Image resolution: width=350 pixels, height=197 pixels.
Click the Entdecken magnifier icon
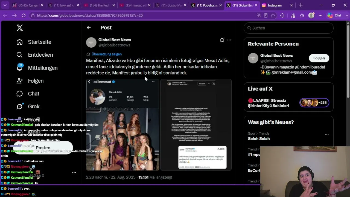coord(19,55)
